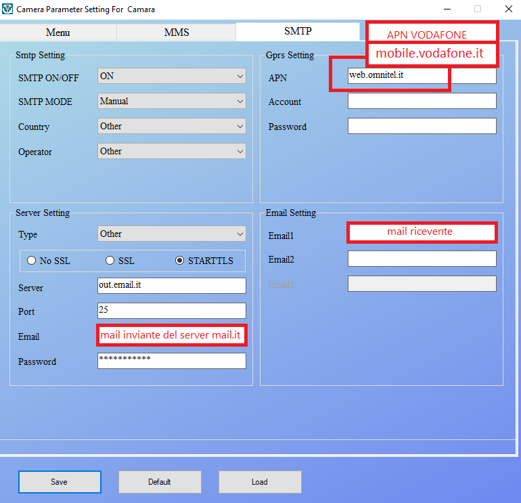Select the STARTTLS radio option
521x503 pixels.
180,261
